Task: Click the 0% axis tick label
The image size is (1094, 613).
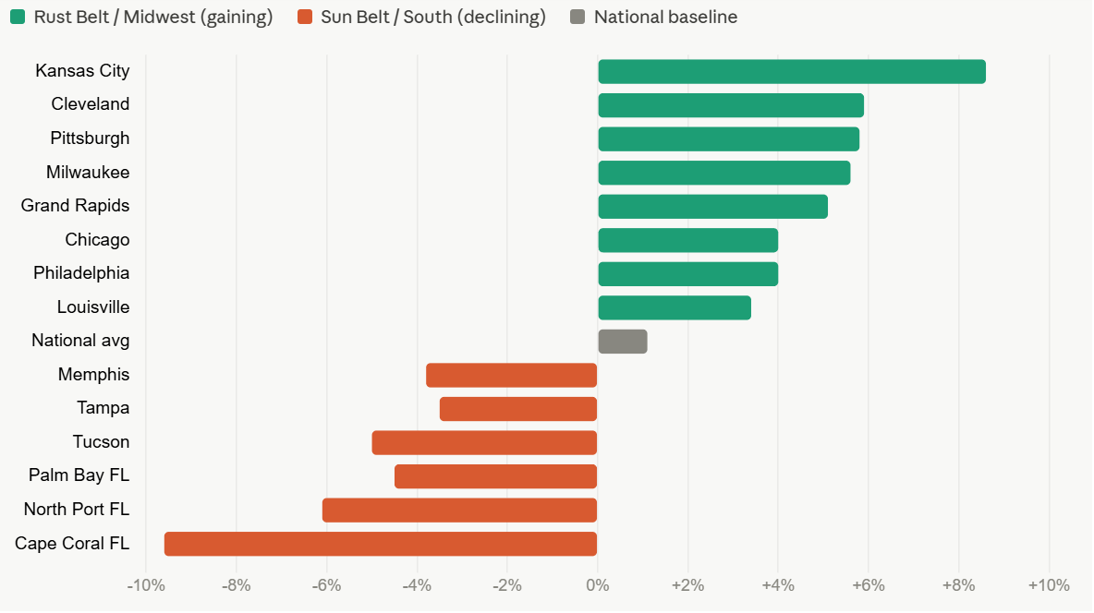Action: pyautogui.click(x=597, y=585)
